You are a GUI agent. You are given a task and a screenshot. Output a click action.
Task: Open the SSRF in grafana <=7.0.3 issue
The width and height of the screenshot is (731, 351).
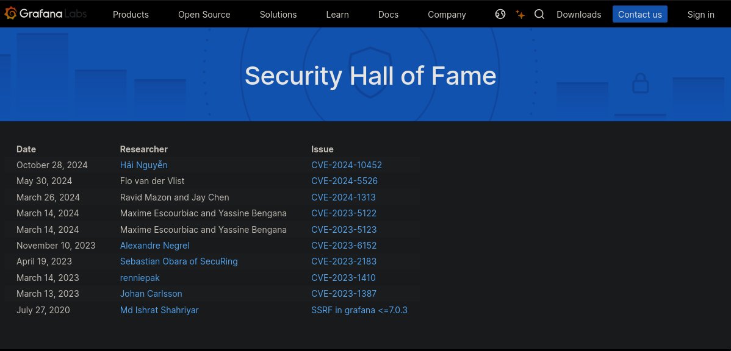[x=359, y=310]
